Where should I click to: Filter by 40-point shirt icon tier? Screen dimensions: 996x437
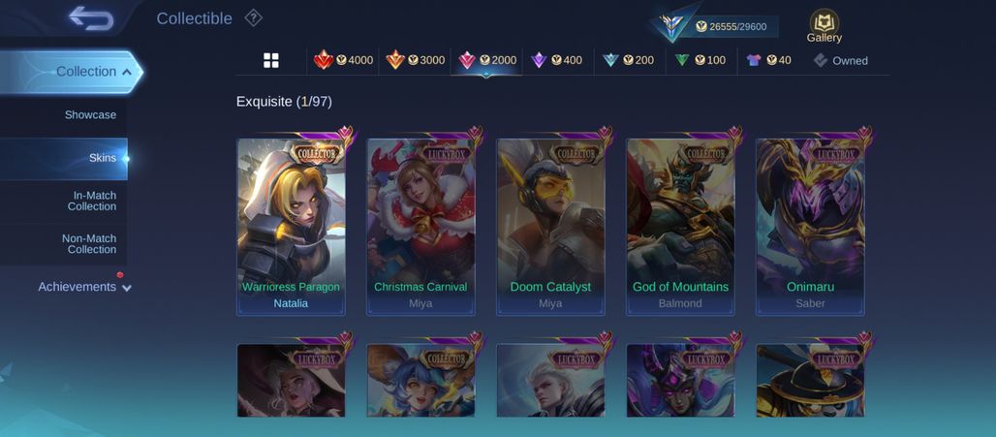pos(769,60)
